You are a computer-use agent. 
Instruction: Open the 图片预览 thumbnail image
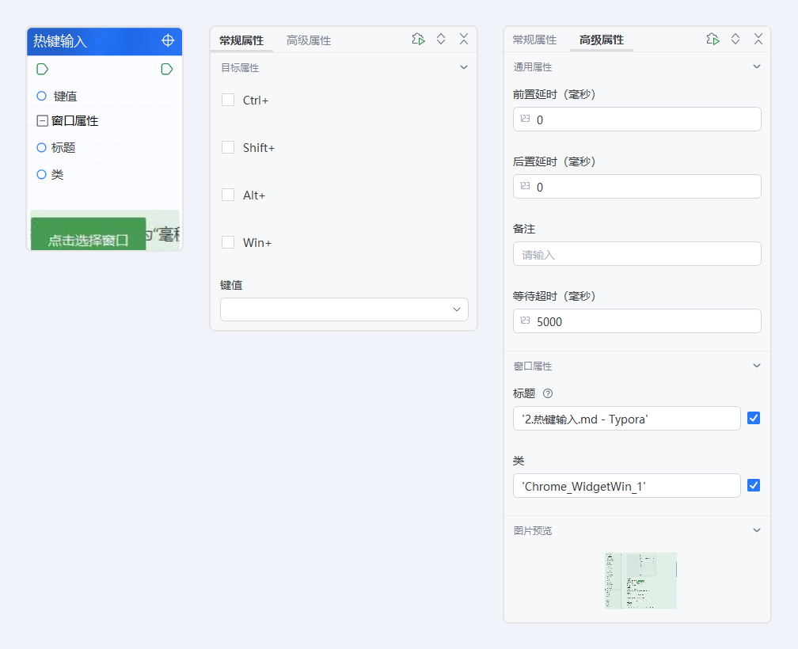[x=640, y=580]
